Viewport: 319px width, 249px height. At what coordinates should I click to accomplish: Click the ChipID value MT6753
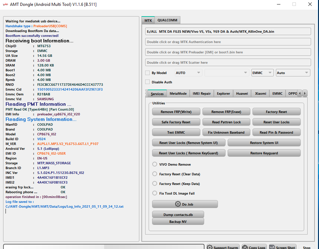click(44, 46)
